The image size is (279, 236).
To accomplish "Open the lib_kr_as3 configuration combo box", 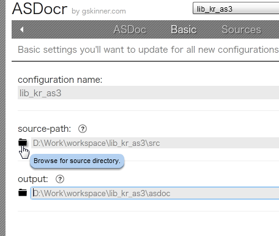I will (236, 9).
